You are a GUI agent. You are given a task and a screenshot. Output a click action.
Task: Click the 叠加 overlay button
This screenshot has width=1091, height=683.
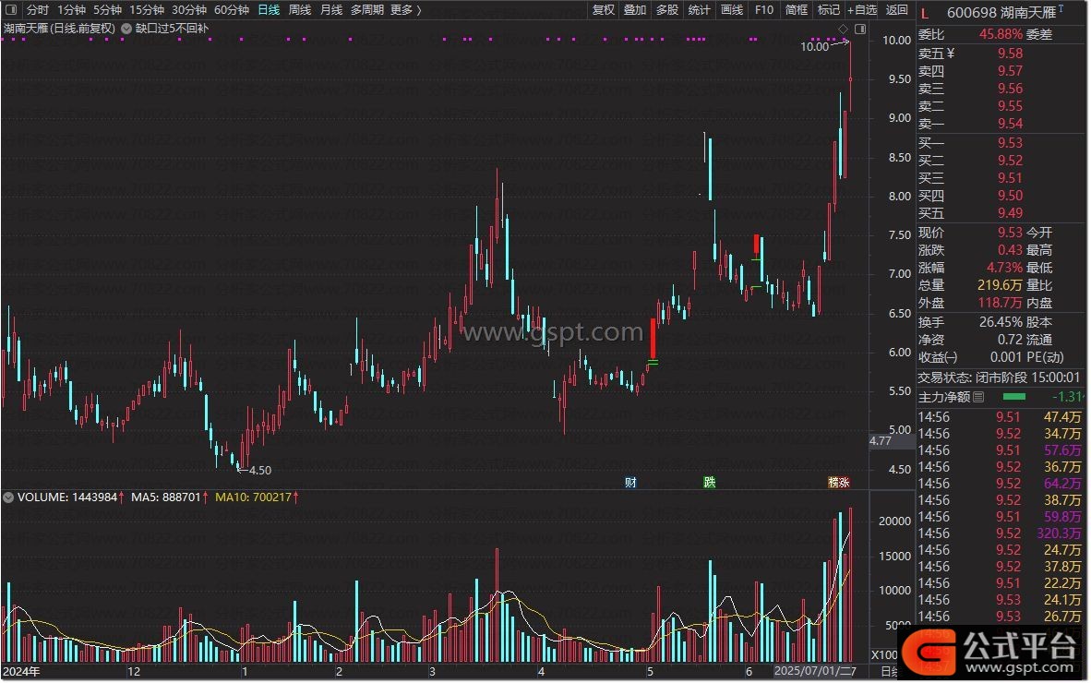tap(635, 10)
